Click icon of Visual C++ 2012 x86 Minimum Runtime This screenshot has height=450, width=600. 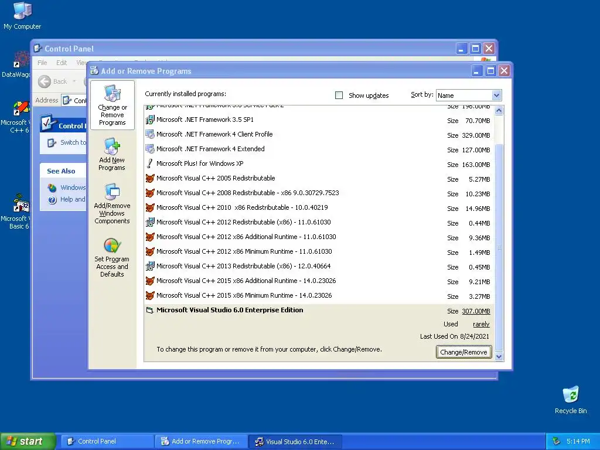point(150,251)
